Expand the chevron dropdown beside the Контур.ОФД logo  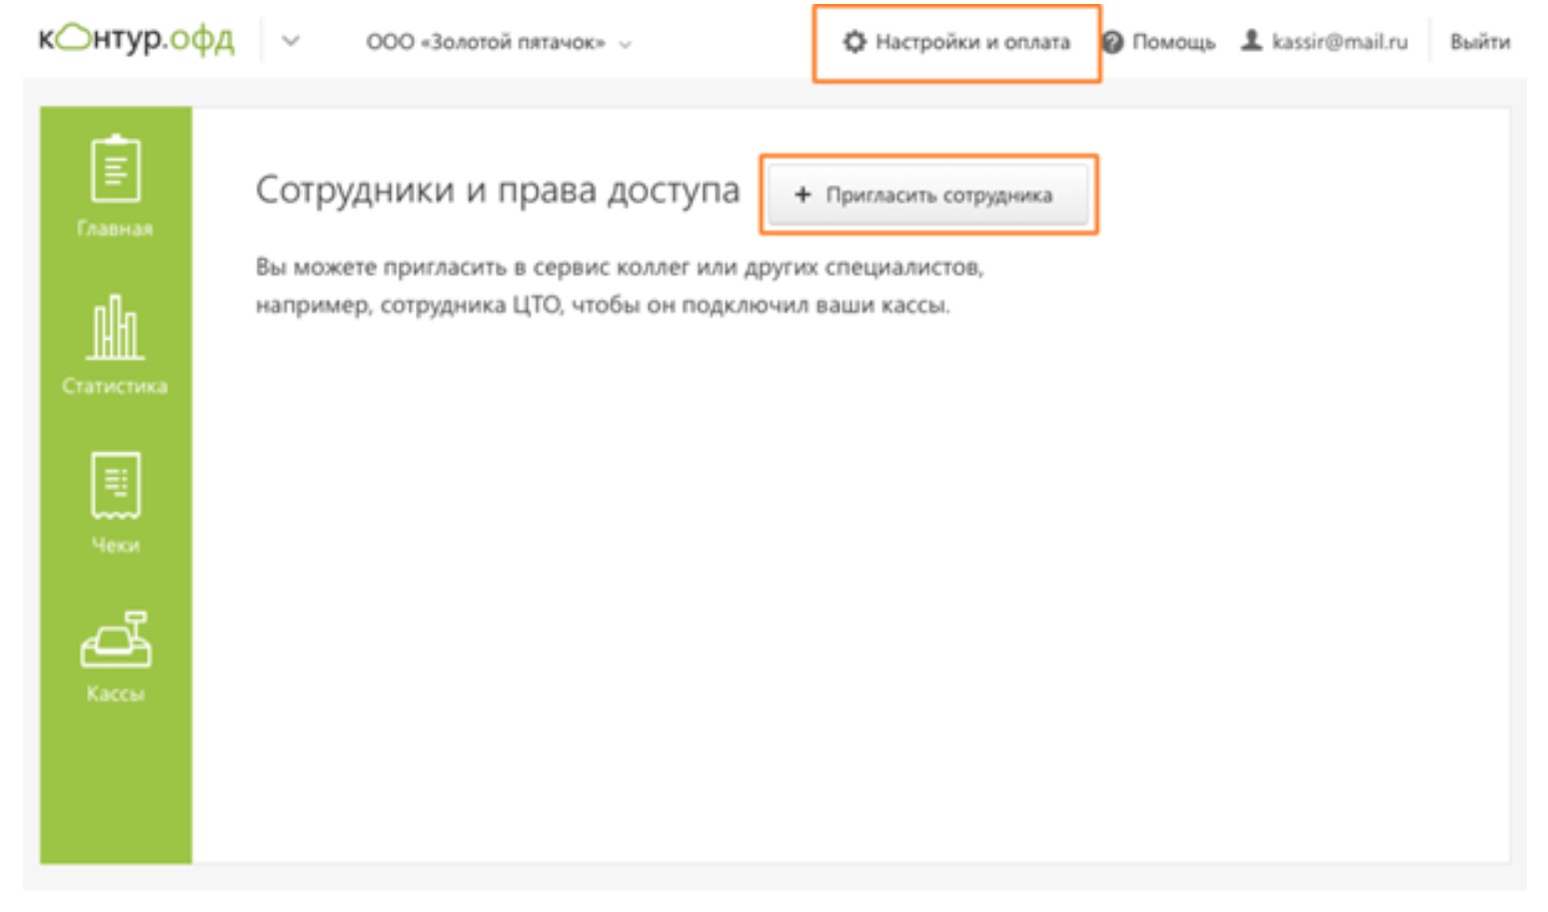tap(291, 42)
